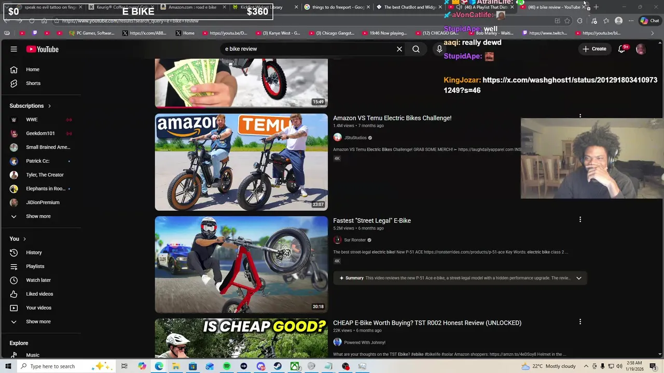Open the Powered With Johnny channel
The width and height of the screenshot is (664, 373).
pyautogui.click(x=365, y=342)
